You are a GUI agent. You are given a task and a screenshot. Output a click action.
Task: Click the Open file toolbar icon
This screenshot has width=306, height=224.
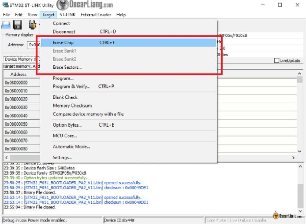tap(6, 25)
